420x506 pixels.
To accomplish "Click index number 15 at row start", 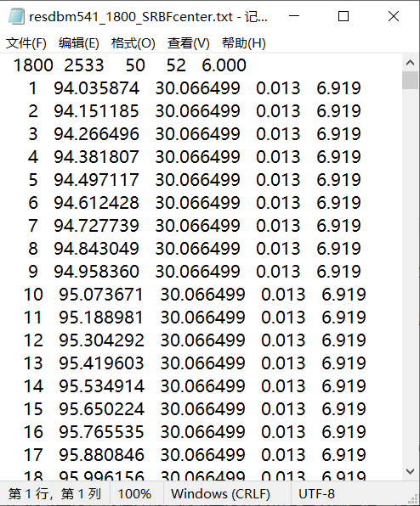I will [x=33, y=409].
